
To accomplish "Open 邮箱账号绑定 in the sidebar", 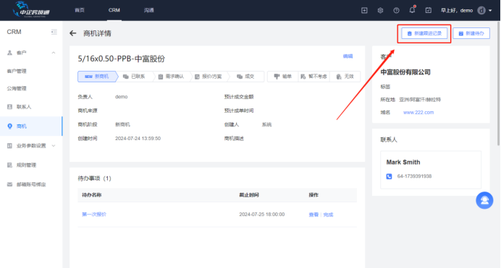I will click(31, 184).
